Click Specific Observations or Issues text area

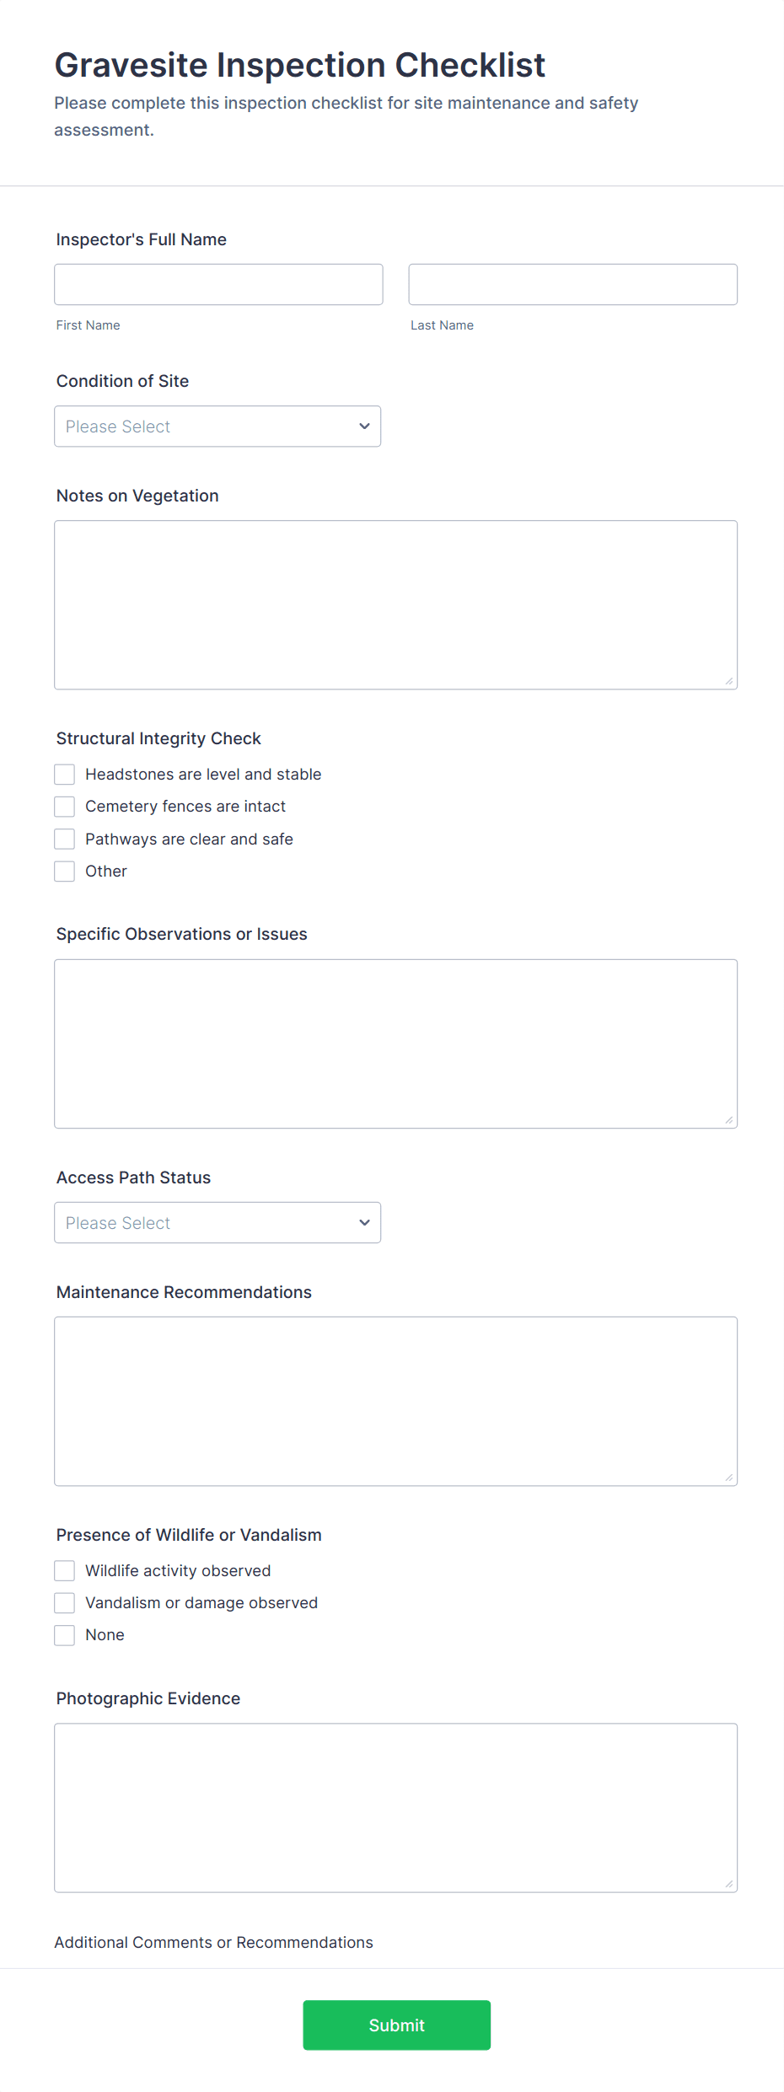coord(395,1043)
